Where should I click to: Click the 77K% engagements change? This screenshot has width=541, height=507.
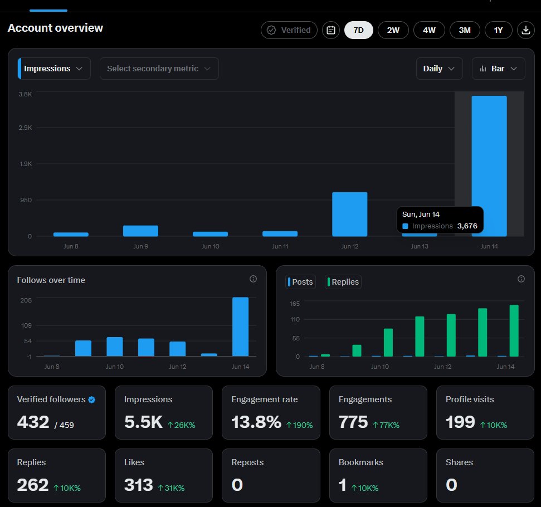pyautogui.click(x=386, y=425)
